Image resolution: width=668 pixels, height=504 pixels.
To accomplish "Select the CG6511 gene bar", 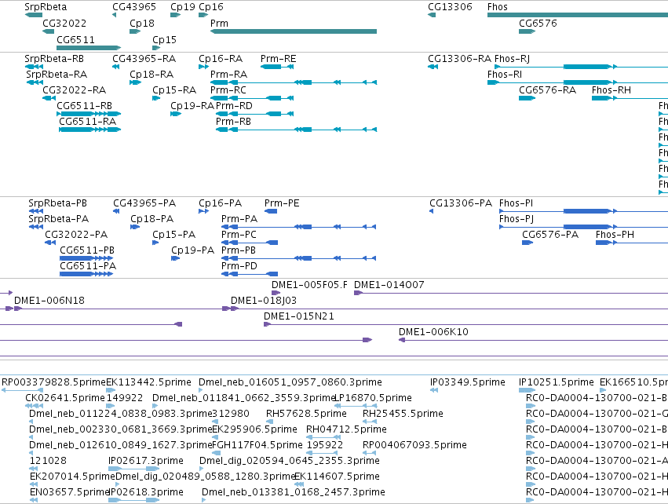I will 89,48.
